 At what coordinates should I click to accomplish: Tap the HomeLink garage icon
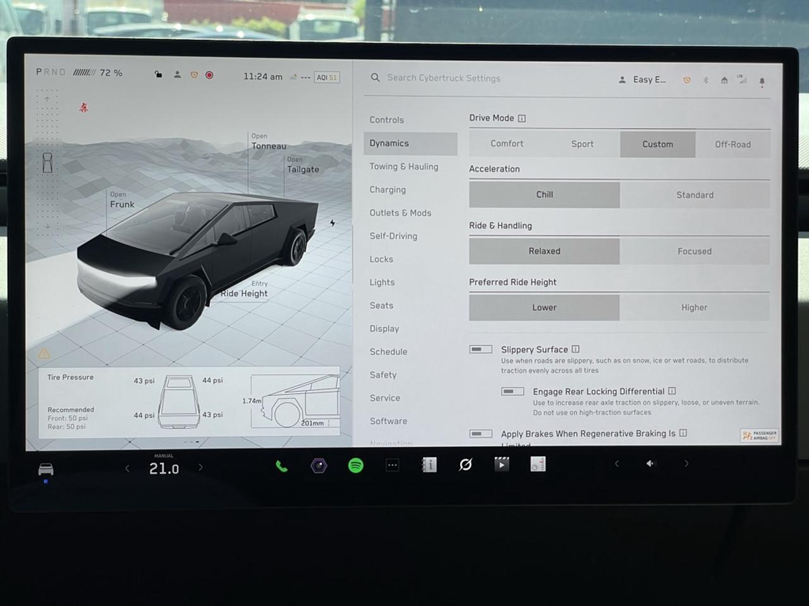pyautogui.click(x=724, y=80)
